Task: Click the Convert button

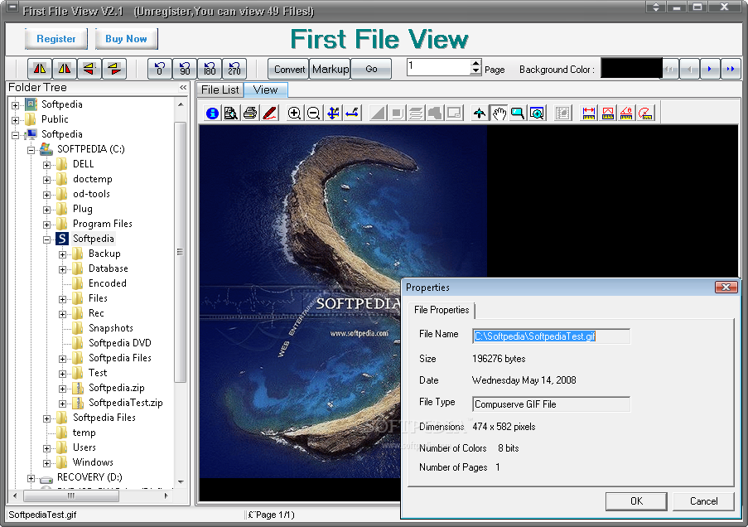Action: click(288, 69)
